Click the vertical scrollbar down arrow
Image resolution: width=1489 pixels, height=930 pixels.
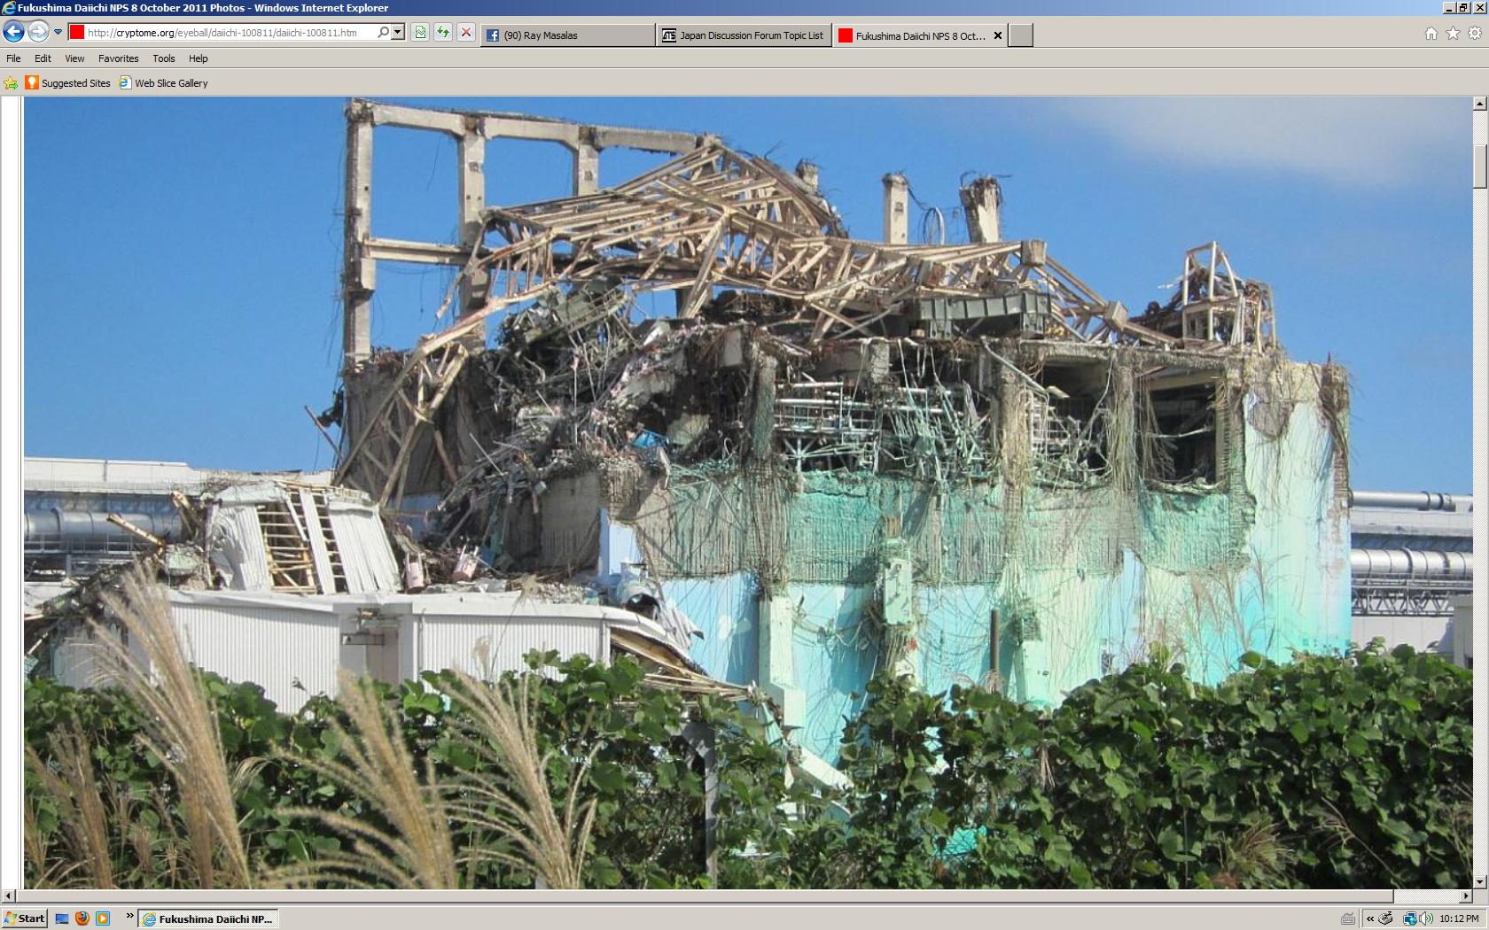coord(1479,882)
